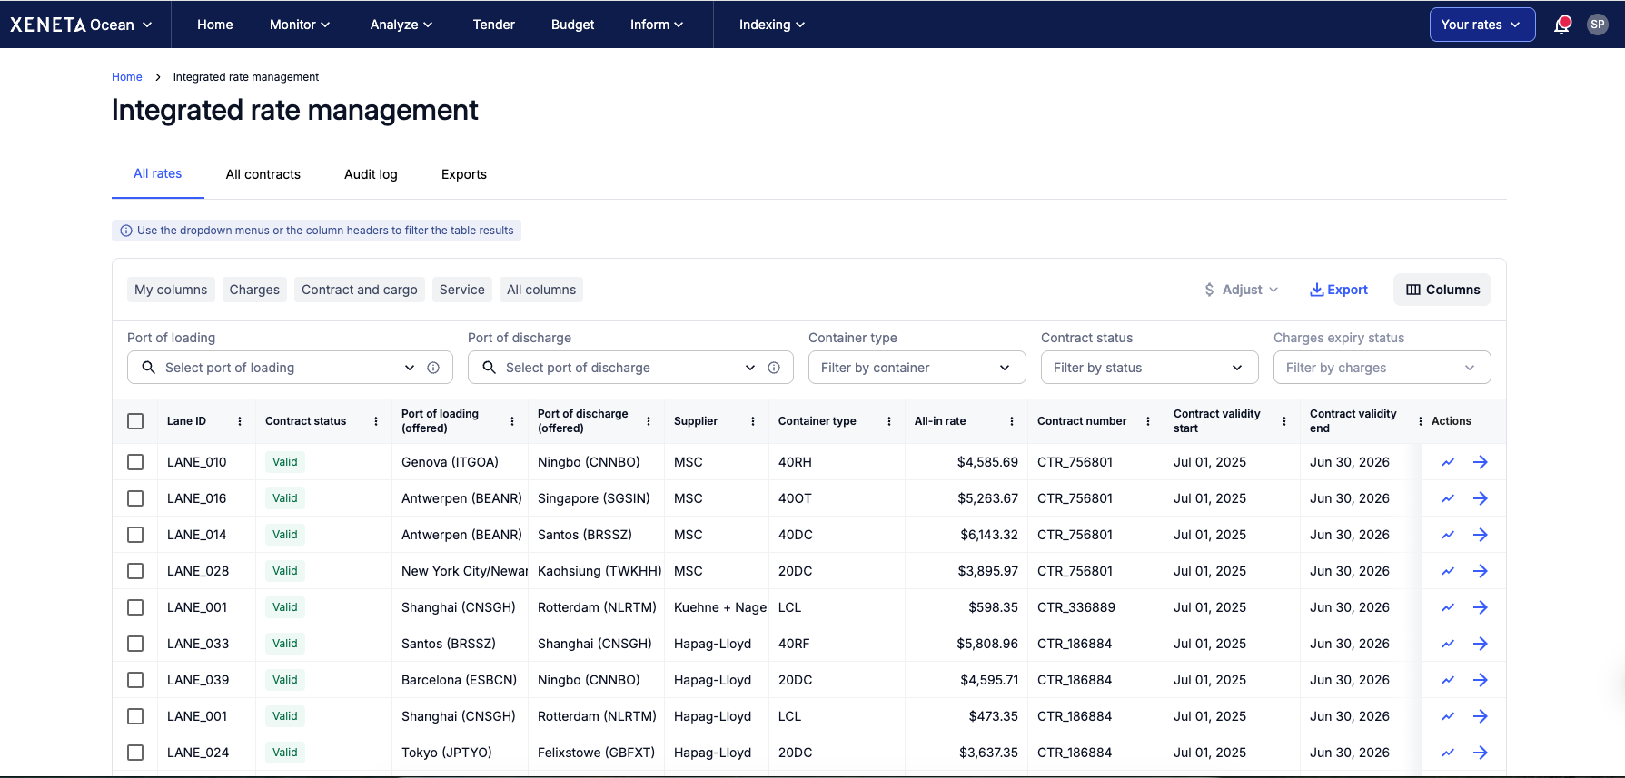
Task: Toggle the select-all rows checkbox
Action: coord(135,421)
